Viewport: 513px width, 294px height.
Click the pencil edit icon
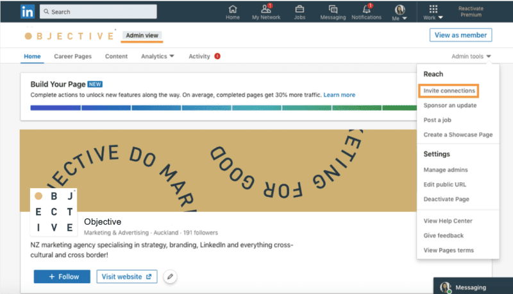[170, 277]
